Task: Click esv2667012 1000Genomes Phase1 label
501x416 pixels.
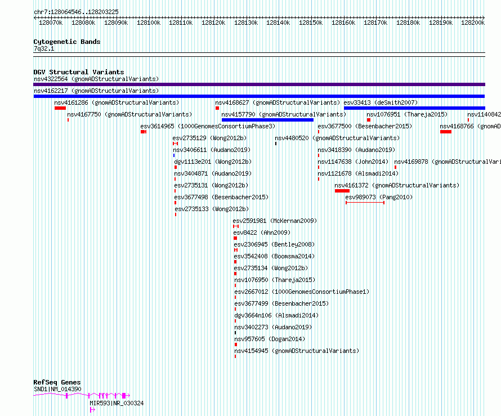Action: [302, 292]
